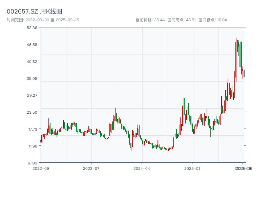Click the x-axis label 2025-01
271x203 pixels.
tap(192, 168)
